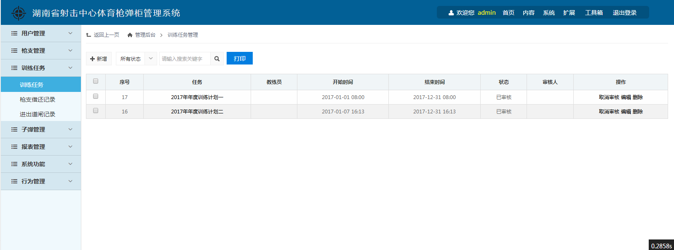This screenshot has height=250, width=674.
Task: Click the user avatar icon beside welcome text
Action: coord(451,13)
